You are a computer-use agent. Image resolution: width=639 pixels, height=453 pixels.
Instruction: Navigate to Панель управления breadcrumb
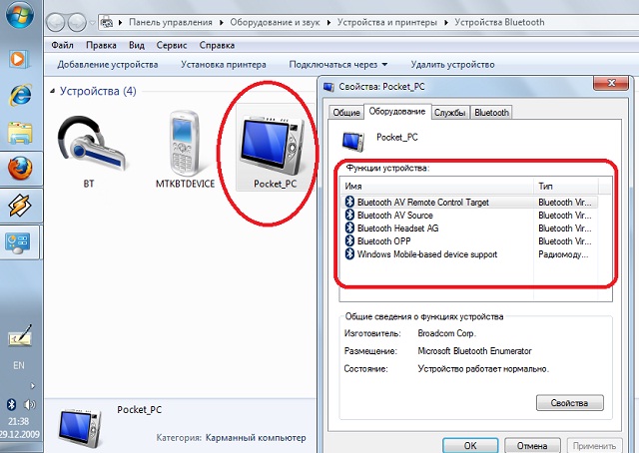pos(171,22)
